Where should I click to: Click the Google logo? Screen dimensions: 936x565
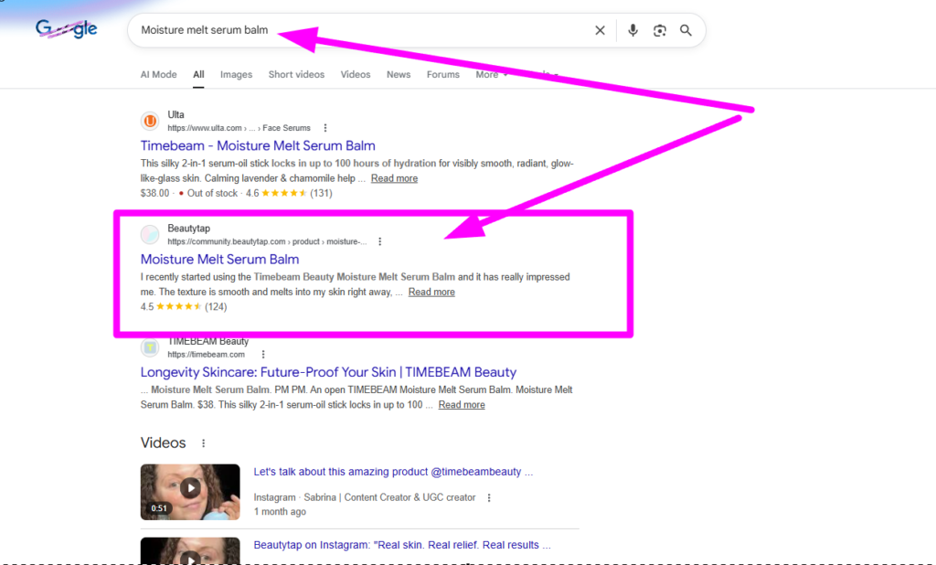coord(66,28)
